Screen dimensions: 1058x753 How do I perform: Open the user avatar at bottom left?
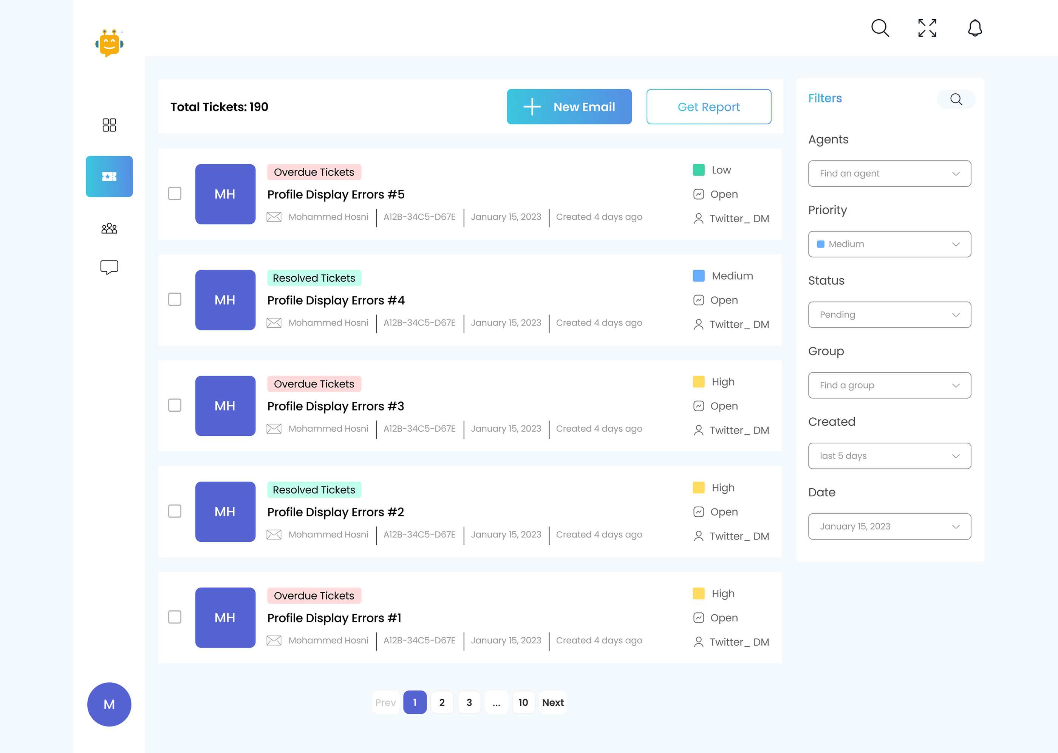[x=109, y=704]
